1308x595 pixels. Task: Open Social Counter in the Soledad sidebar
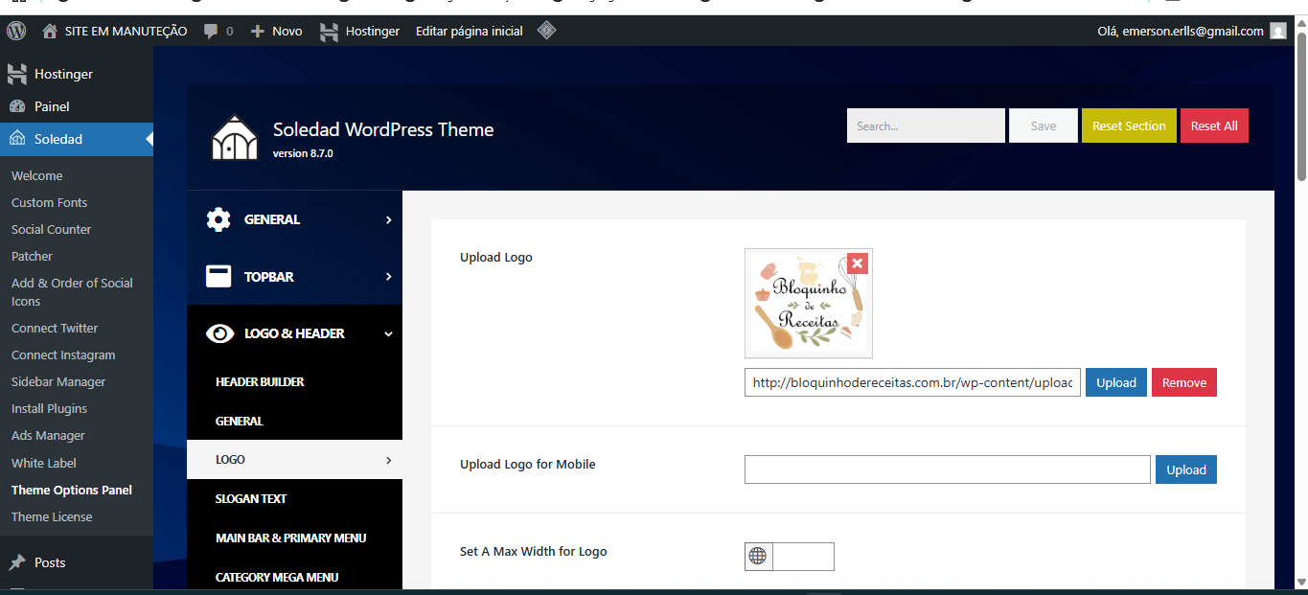(x=52, y=229)
